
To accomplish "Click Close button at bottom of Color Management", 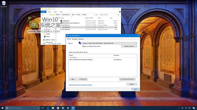I will coord(135,89).
